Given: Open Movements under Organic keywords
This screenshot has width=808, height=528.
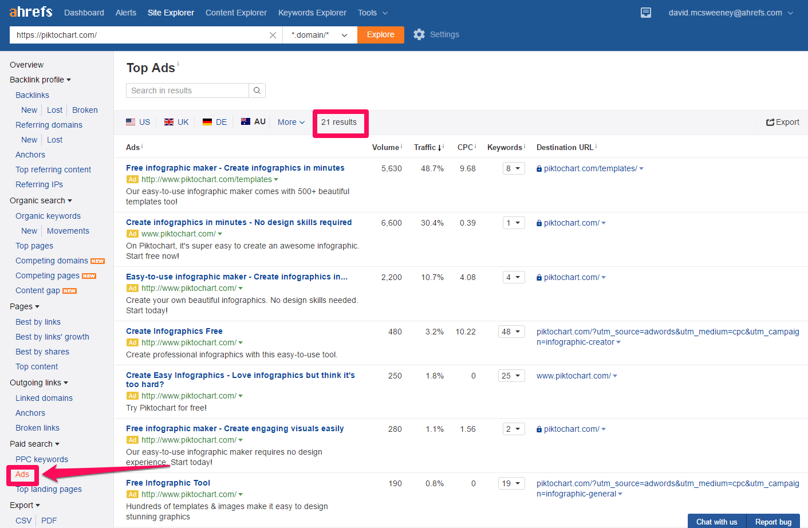Looking at the screenshot, I should point(68,231).
